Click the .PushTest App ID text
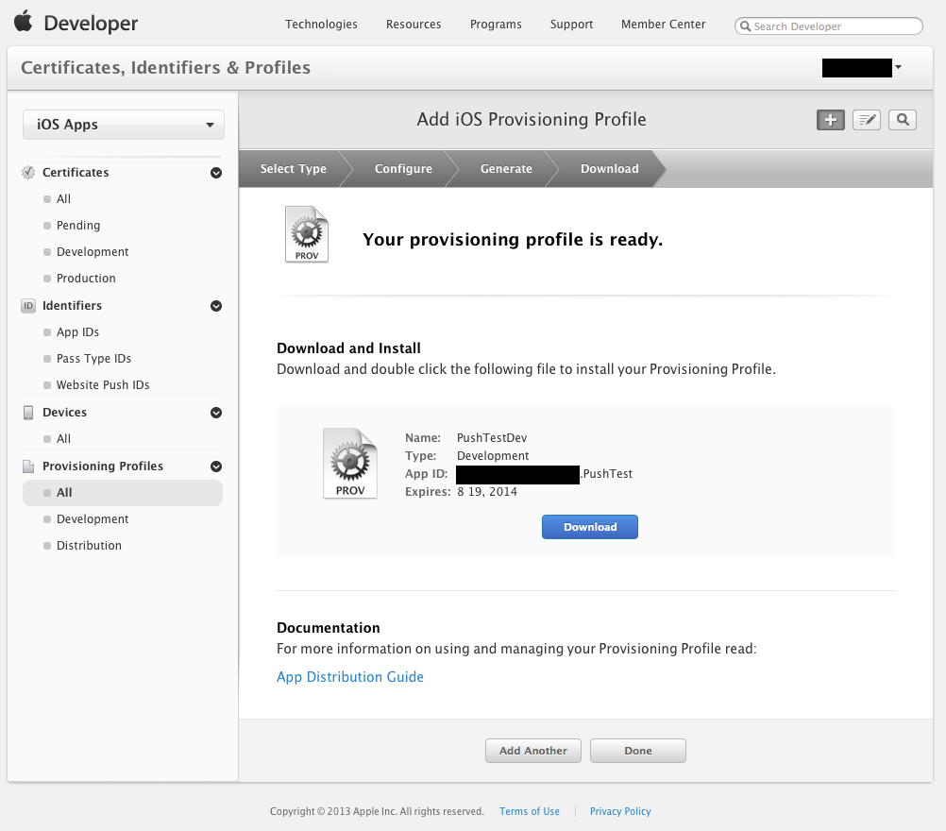Viewport: 946px width, 831px height. pyautogui.click(x=606, y=474)
